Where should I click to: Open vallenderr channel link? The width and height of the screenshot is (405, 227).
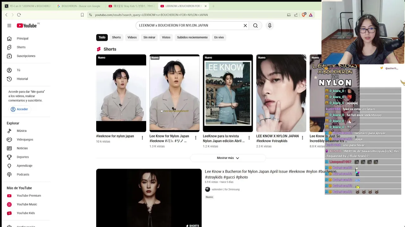tap(226, 189)
